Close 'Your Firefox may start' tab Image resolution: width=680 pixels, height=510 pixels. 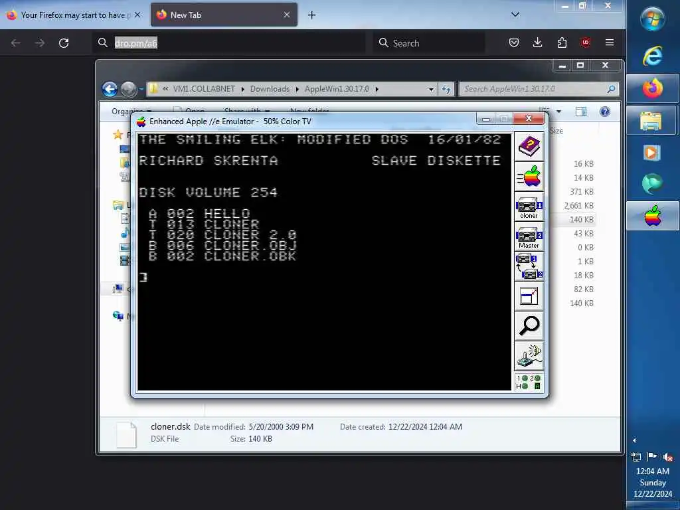pos(137,15)
